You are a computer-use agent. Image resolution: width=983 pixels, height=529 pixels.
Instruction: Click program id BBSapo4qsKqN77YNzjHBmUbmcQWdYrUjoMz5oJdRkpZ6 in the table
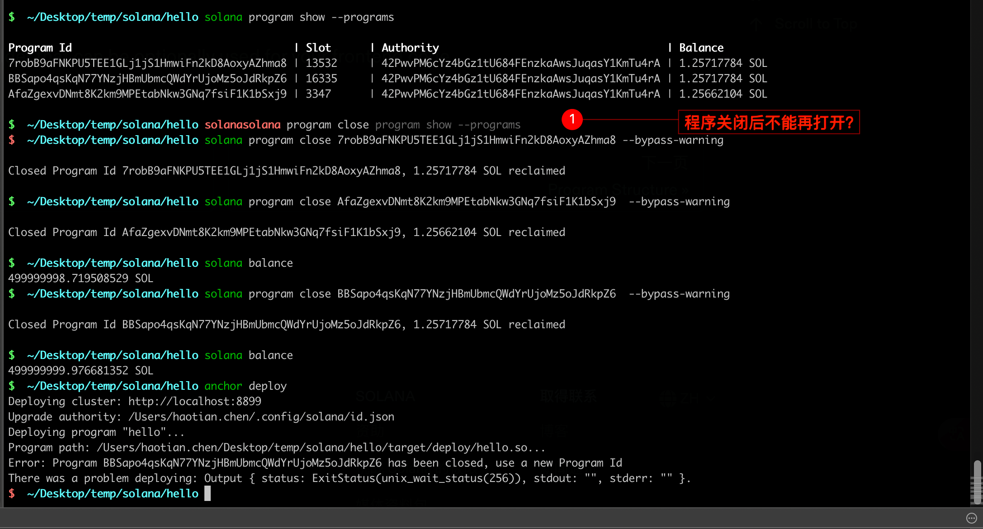(x=147, y=79)
